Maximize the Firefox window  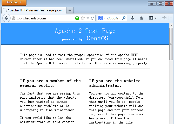(x=160, y=4)
